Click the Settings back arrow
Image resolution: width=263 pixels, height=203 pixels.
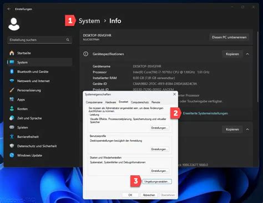(x=9, y=9)
